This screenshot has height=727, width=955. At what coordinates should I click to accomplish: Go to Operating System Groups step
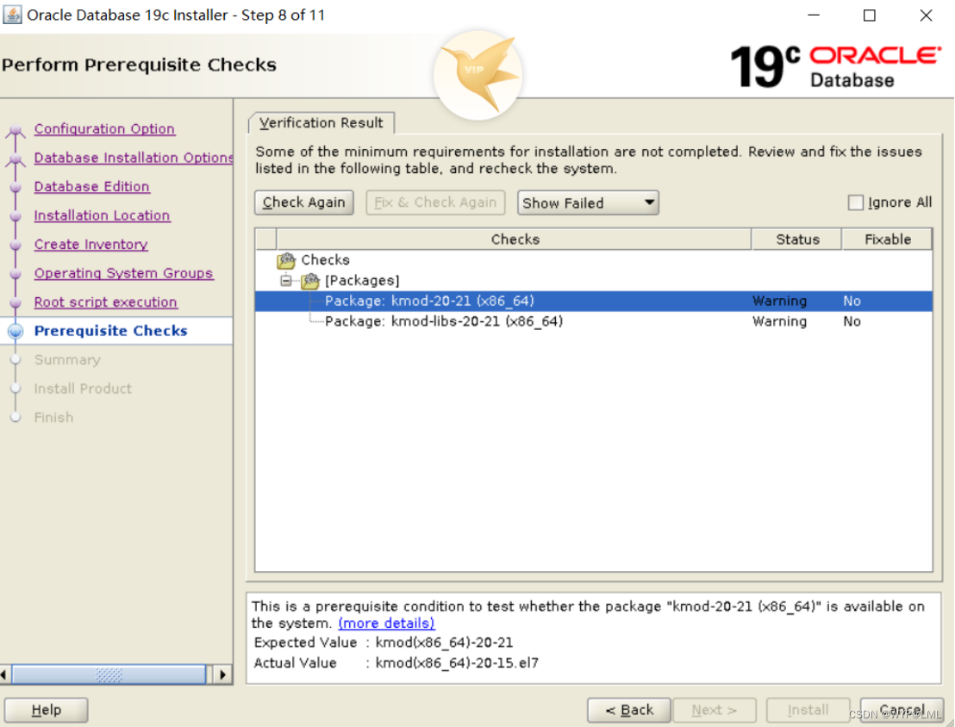(x=123, y=273)
